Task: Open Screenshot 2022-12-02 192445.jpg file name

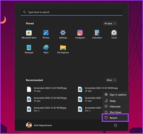Action: click(x=50, y=88)
